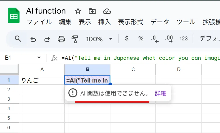
Task: Select row 5 header
Action: (9, 118)
